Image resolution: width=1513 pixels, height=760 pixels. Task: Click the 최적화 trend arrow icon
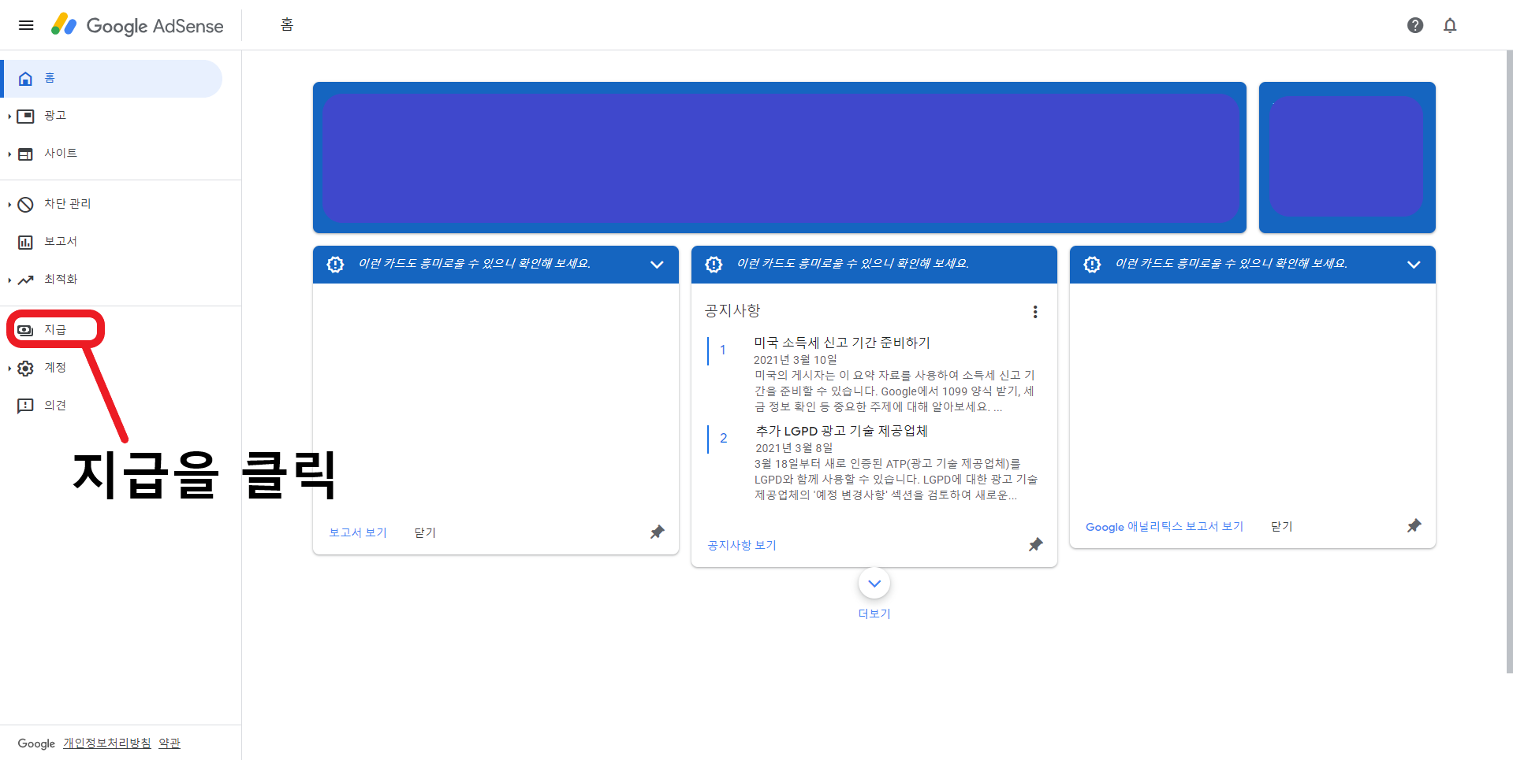point(25,280)
